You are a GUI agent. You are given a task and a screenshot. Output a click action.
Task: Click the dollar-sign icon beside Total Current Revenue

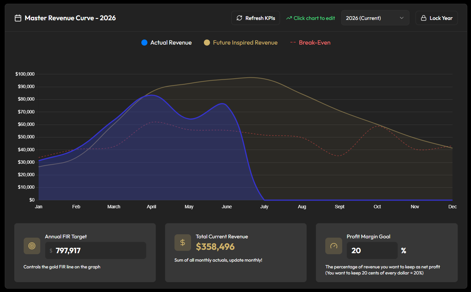click(x=183, y=242)
